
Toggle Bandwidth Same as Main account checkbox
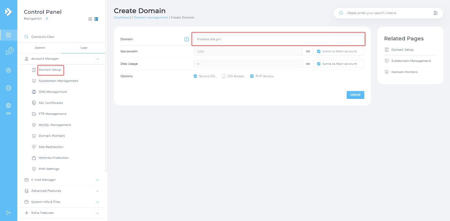click(x=319, y=51)
